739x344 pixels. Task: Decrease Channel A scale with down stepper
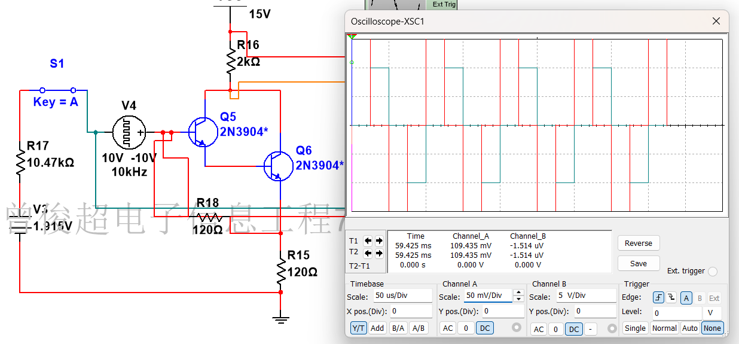518,299
